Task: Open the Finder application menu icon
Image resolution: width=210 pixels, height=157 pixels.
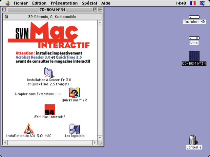Action: 202,3
